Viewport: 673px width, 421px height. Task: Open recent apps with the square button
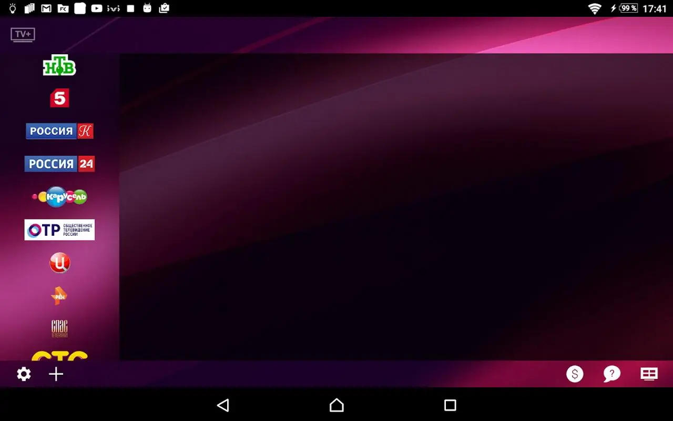[x=450, y=405]
